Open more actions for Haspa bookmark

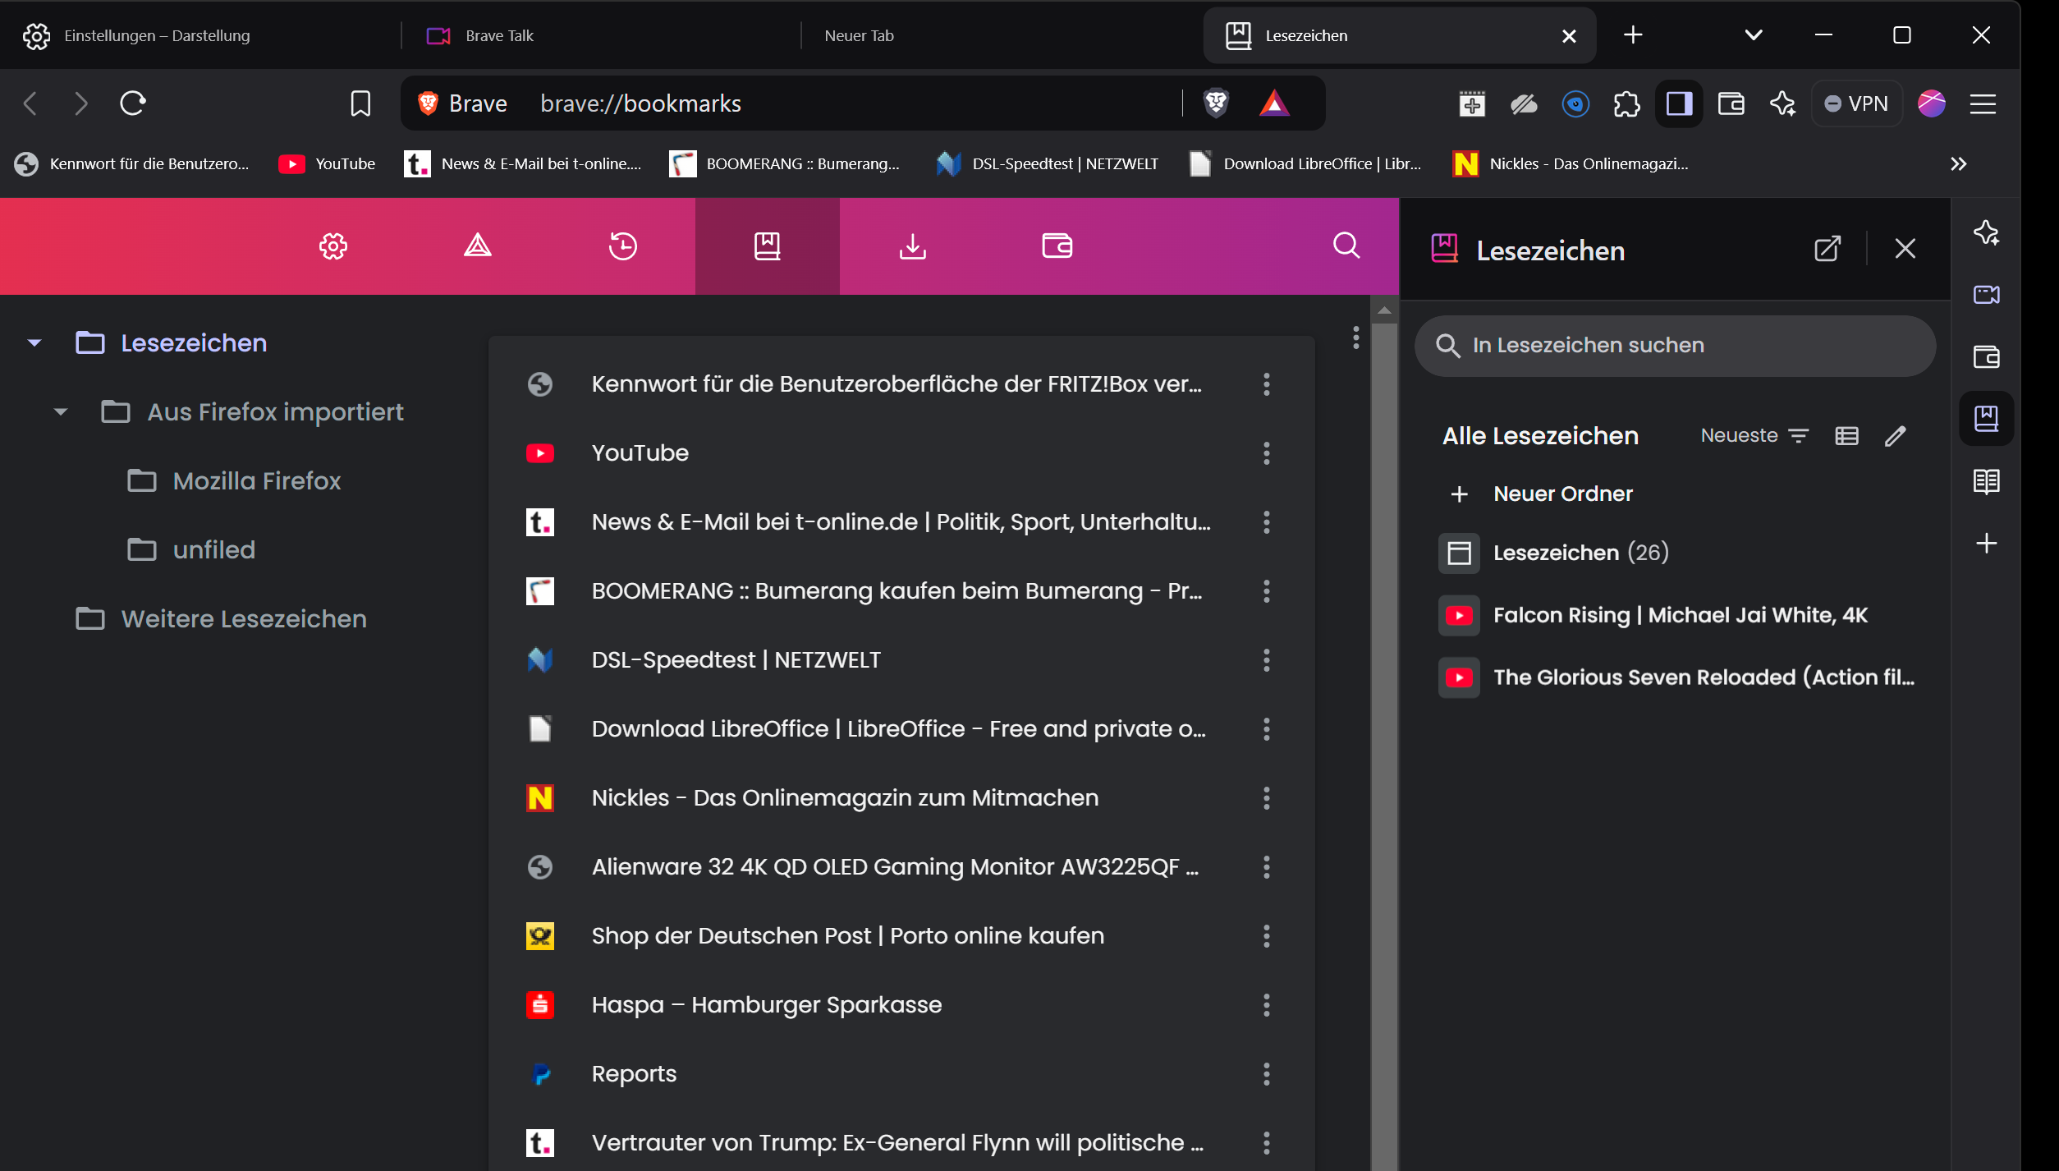point(1267,1005)
